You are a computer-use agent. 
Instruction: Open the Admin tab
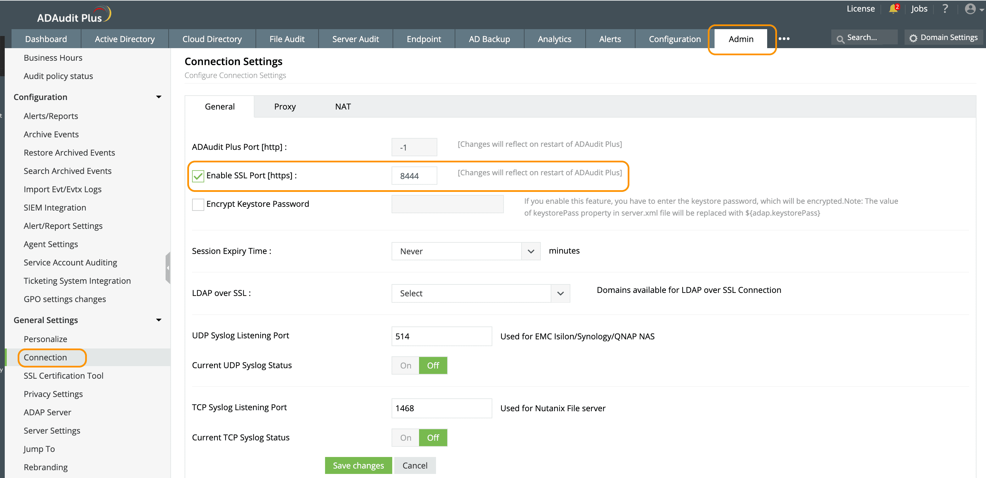[x=741, y=39]
